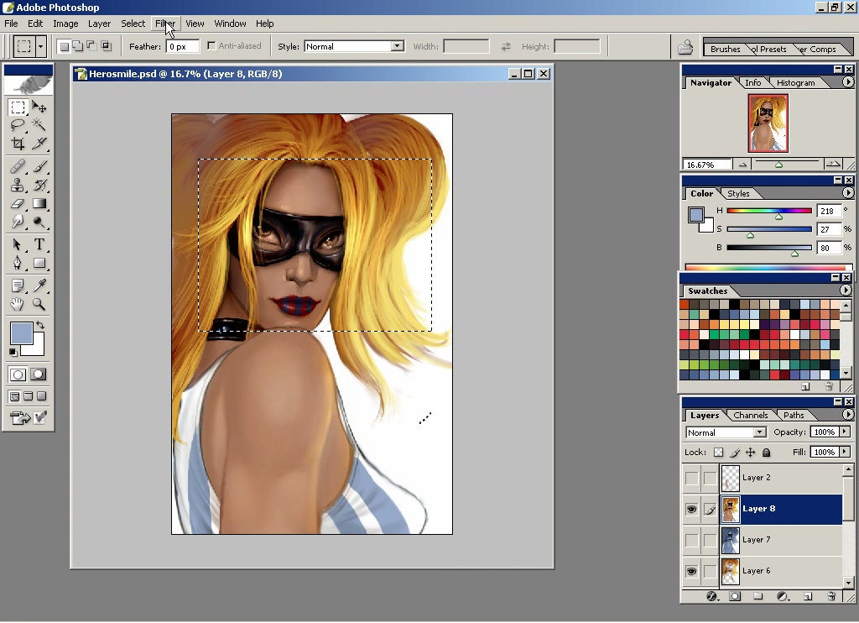Select the Clone Stamp tool

(x=18, y=185)
